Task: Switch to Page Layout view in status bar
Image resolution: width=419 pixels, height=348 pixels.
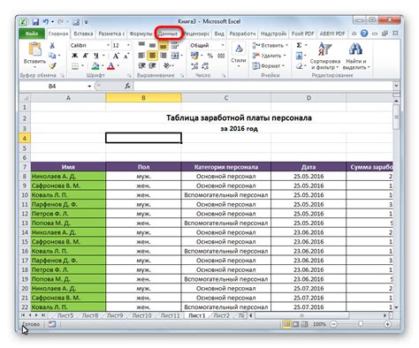Action: pyautogui.click(x=295, y=324)
